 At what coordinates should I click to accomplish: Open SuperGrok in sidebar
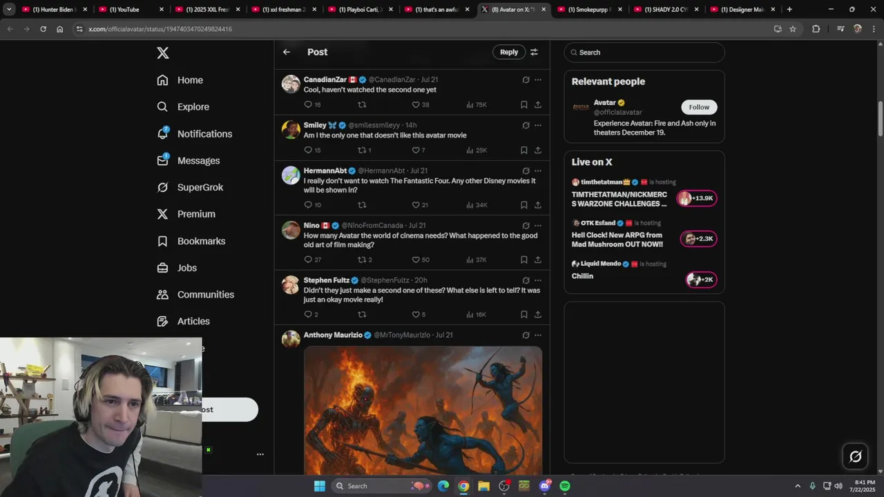click(191, 187)
